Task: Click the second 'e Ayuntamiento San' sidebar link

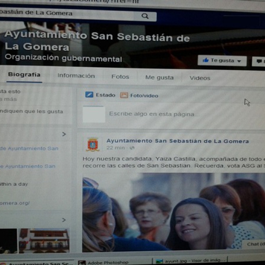Action: [28, 166]
